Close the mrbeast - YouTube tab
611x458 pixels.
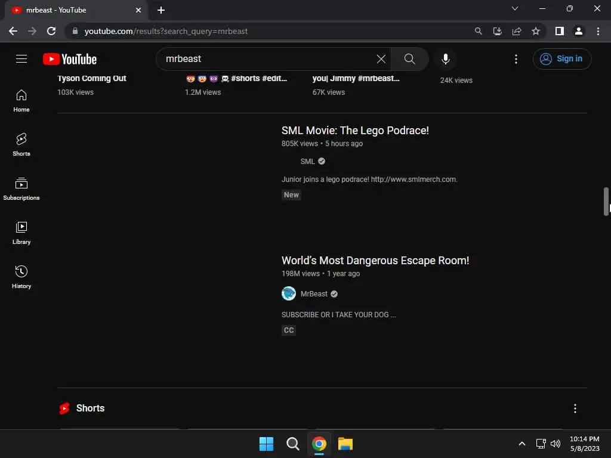(138, 10)
